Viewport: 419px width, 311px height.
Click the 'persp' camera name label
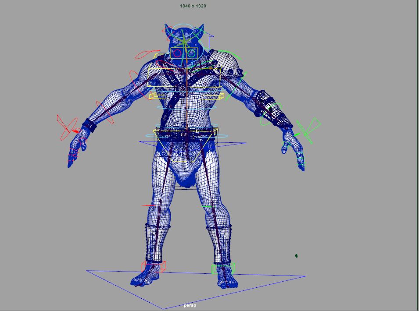pos(190,305)
